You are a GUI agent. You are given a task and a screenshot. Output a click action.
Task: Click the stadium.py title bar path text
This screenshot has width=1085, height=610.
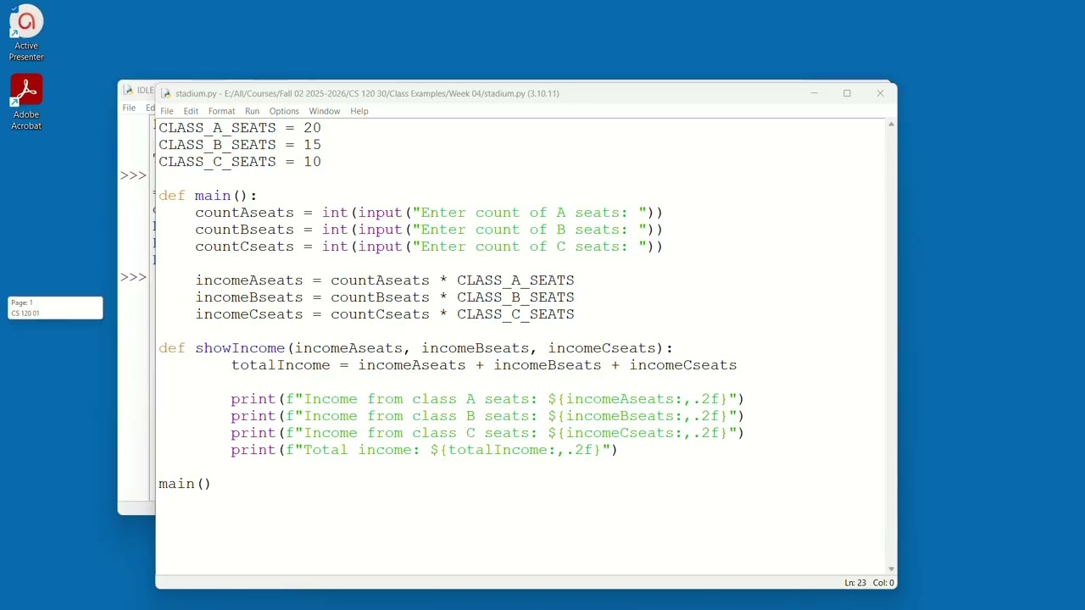[x=367, y=94]
